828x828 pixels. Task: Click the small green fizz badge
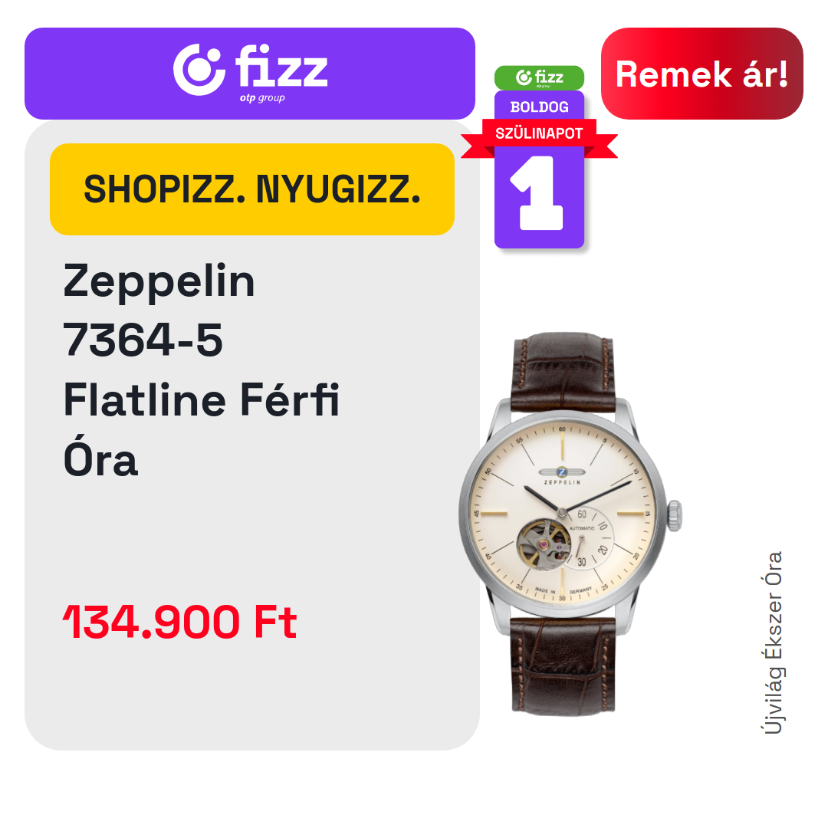[539, 78]
